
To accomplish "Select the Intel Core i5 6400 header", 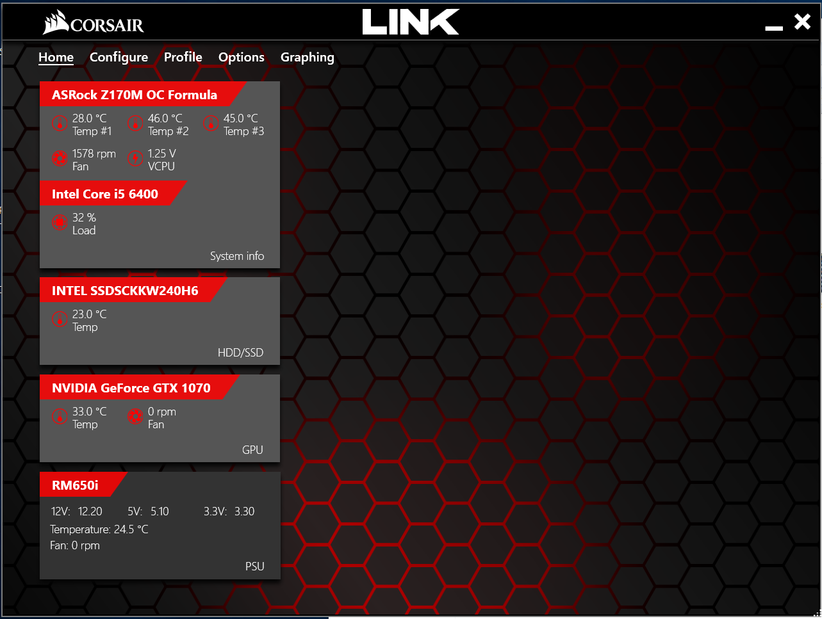I will point(113,193).
